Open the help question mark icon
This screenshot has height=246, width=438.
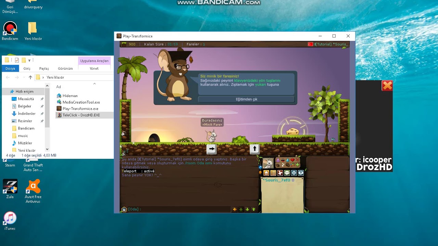(301, 173)
